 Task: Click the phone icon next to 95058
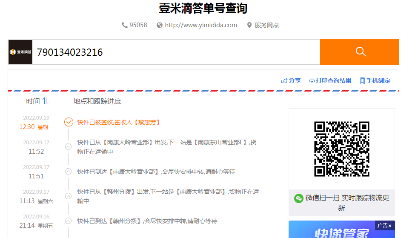click(x=124, y=25)
